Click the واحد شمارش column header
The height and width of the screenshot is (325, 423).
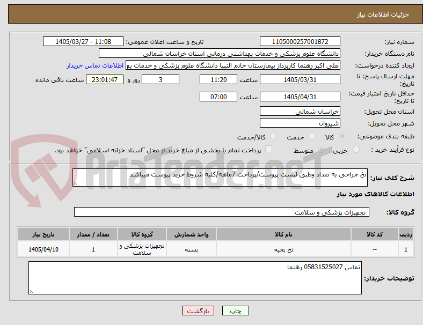[191, 234]
